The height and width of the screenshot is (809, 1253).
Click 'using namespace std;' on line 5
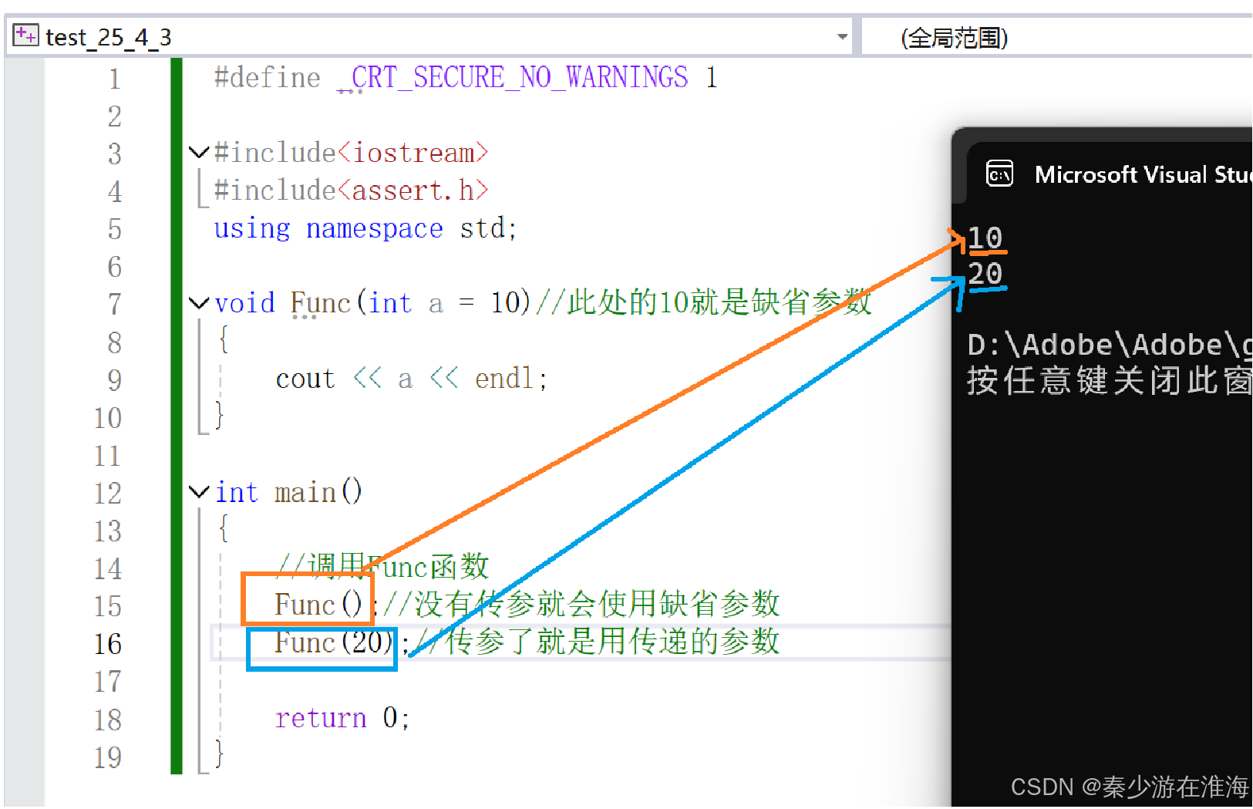pyautogui.click(x=365, y=228)
